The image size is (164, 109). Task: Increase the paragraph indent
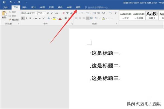(98, 13)
